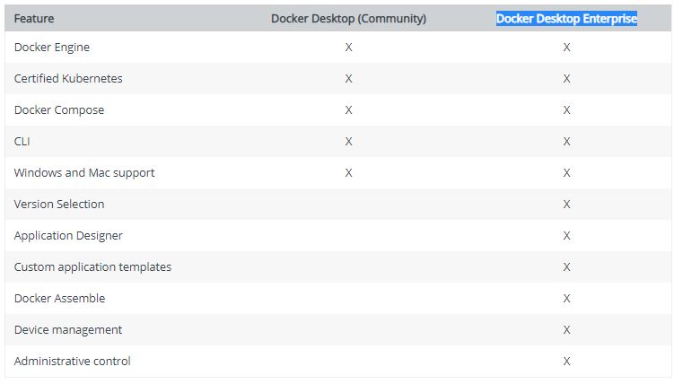
Task: Click the Enterprise X for Version Selection
Action: [x=566, y=204]
